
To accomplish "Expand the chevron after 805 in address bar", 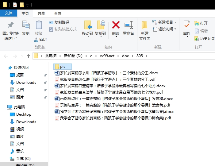I will pos(147,56).
